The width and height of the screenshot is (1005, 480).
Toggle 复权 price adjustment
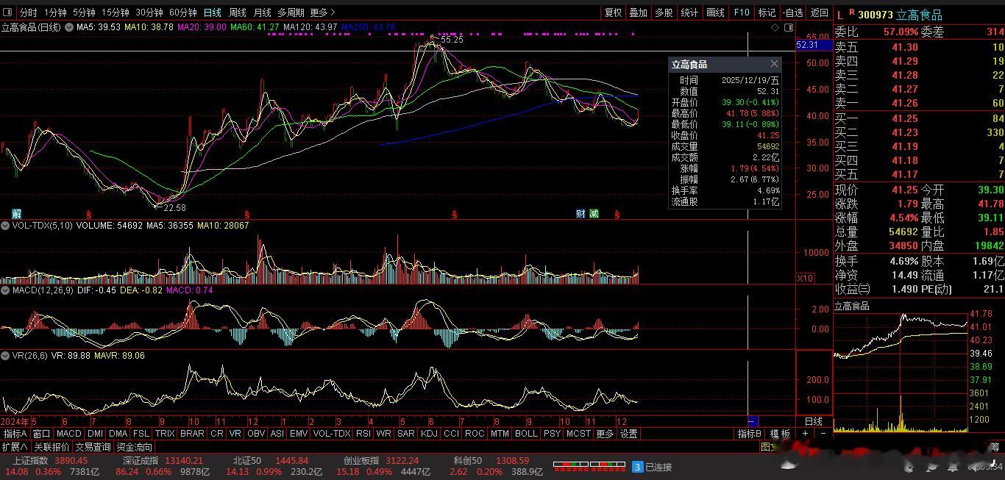pyautogui.click(x=613, y=12)
